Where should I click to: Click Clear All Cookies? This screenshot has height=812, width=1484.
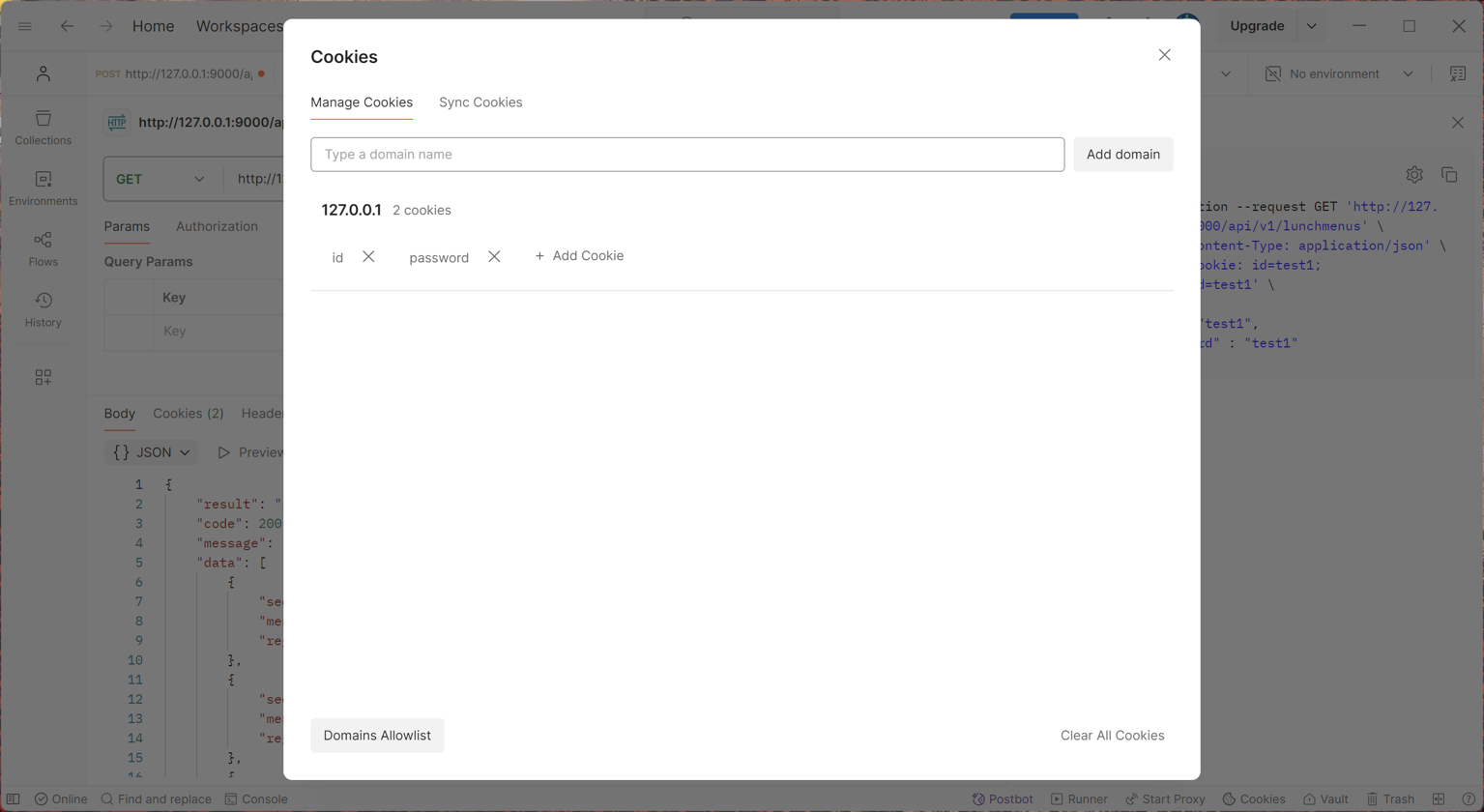click(1112, 736)
